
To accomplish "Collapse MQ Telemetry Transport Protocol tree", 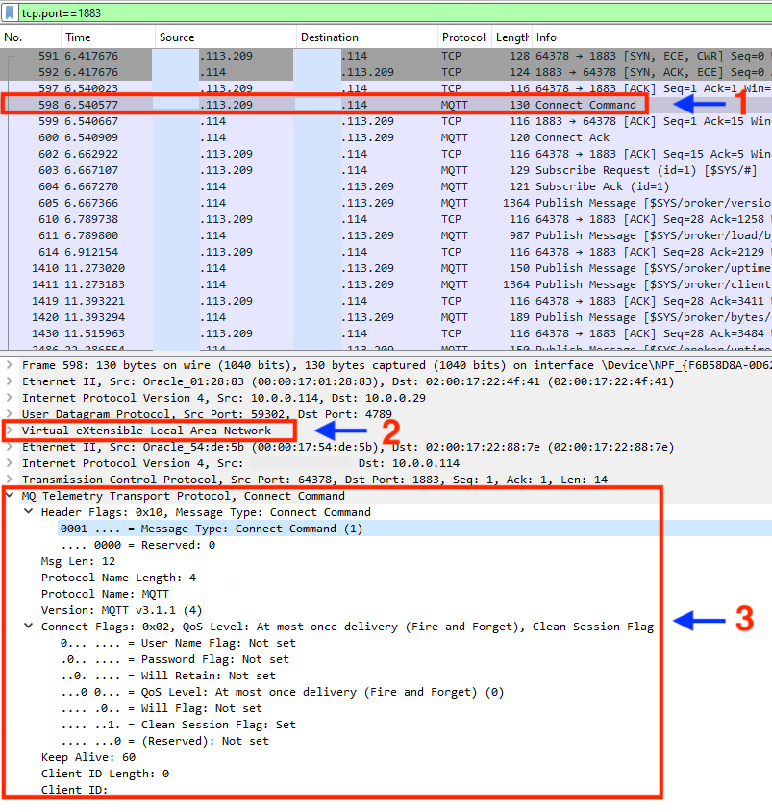I will [10, 495].
